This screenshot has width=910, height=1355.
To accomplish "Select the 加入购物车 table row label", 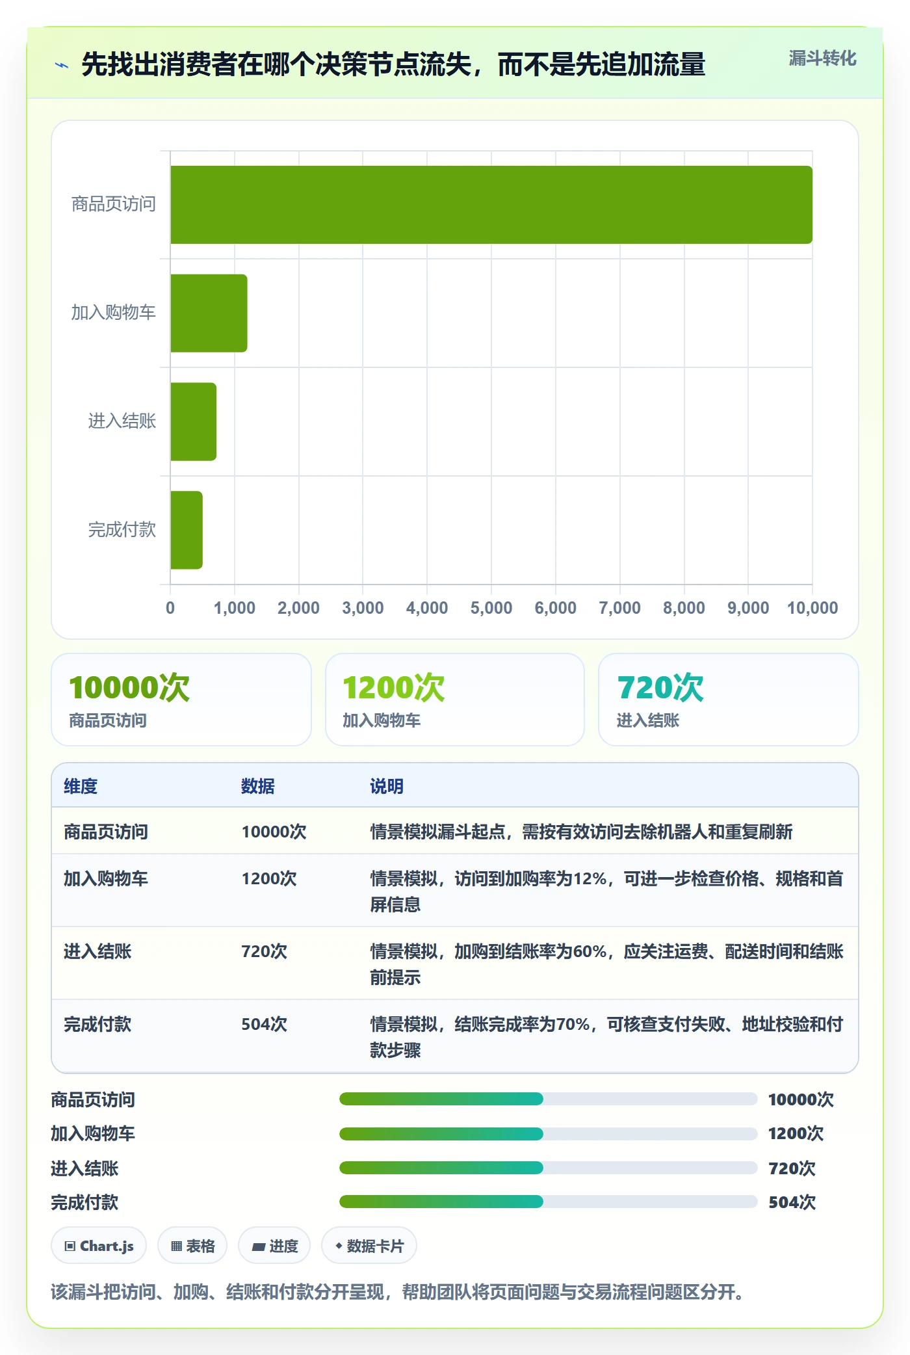I will point(106,878).
